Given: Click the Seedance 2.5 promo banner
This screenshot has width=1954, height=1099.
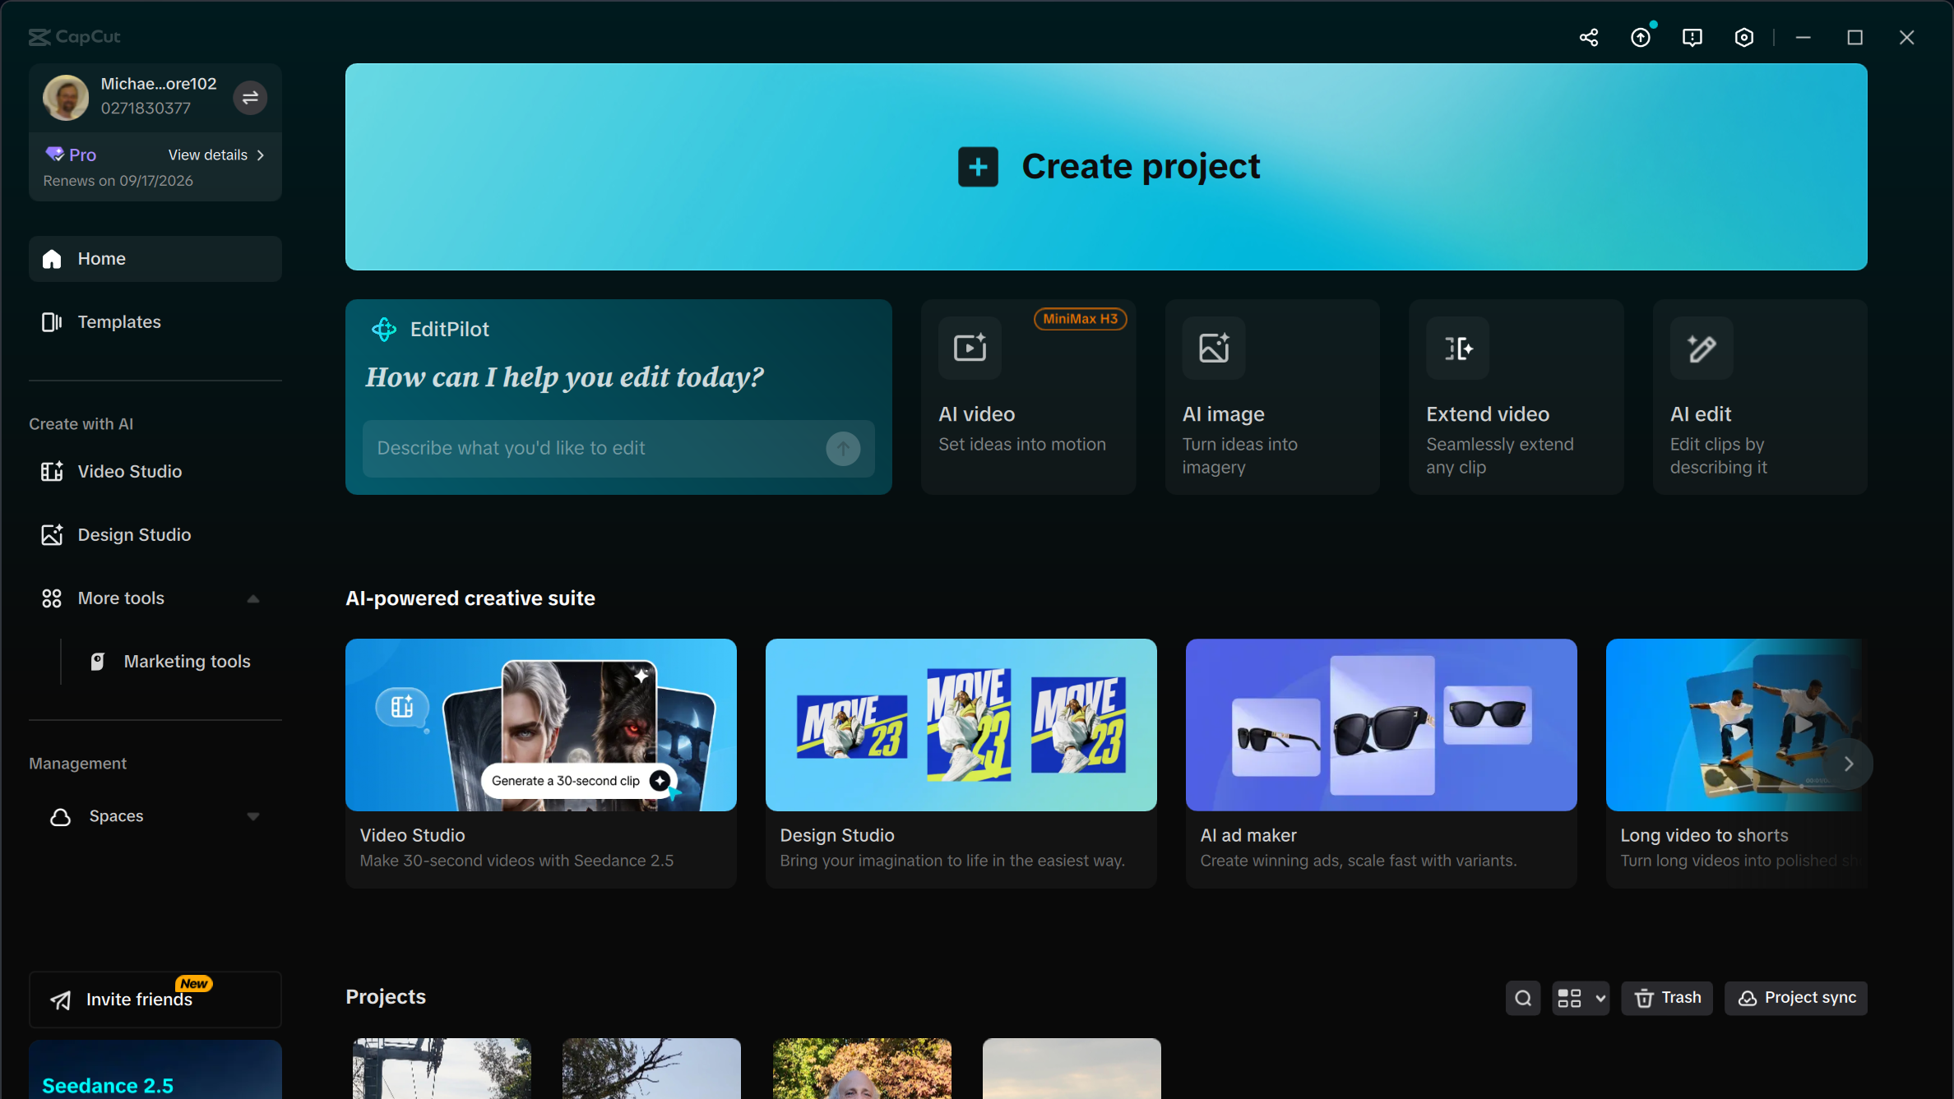Looking at the screenshot, I should [x=155, y=1069].
